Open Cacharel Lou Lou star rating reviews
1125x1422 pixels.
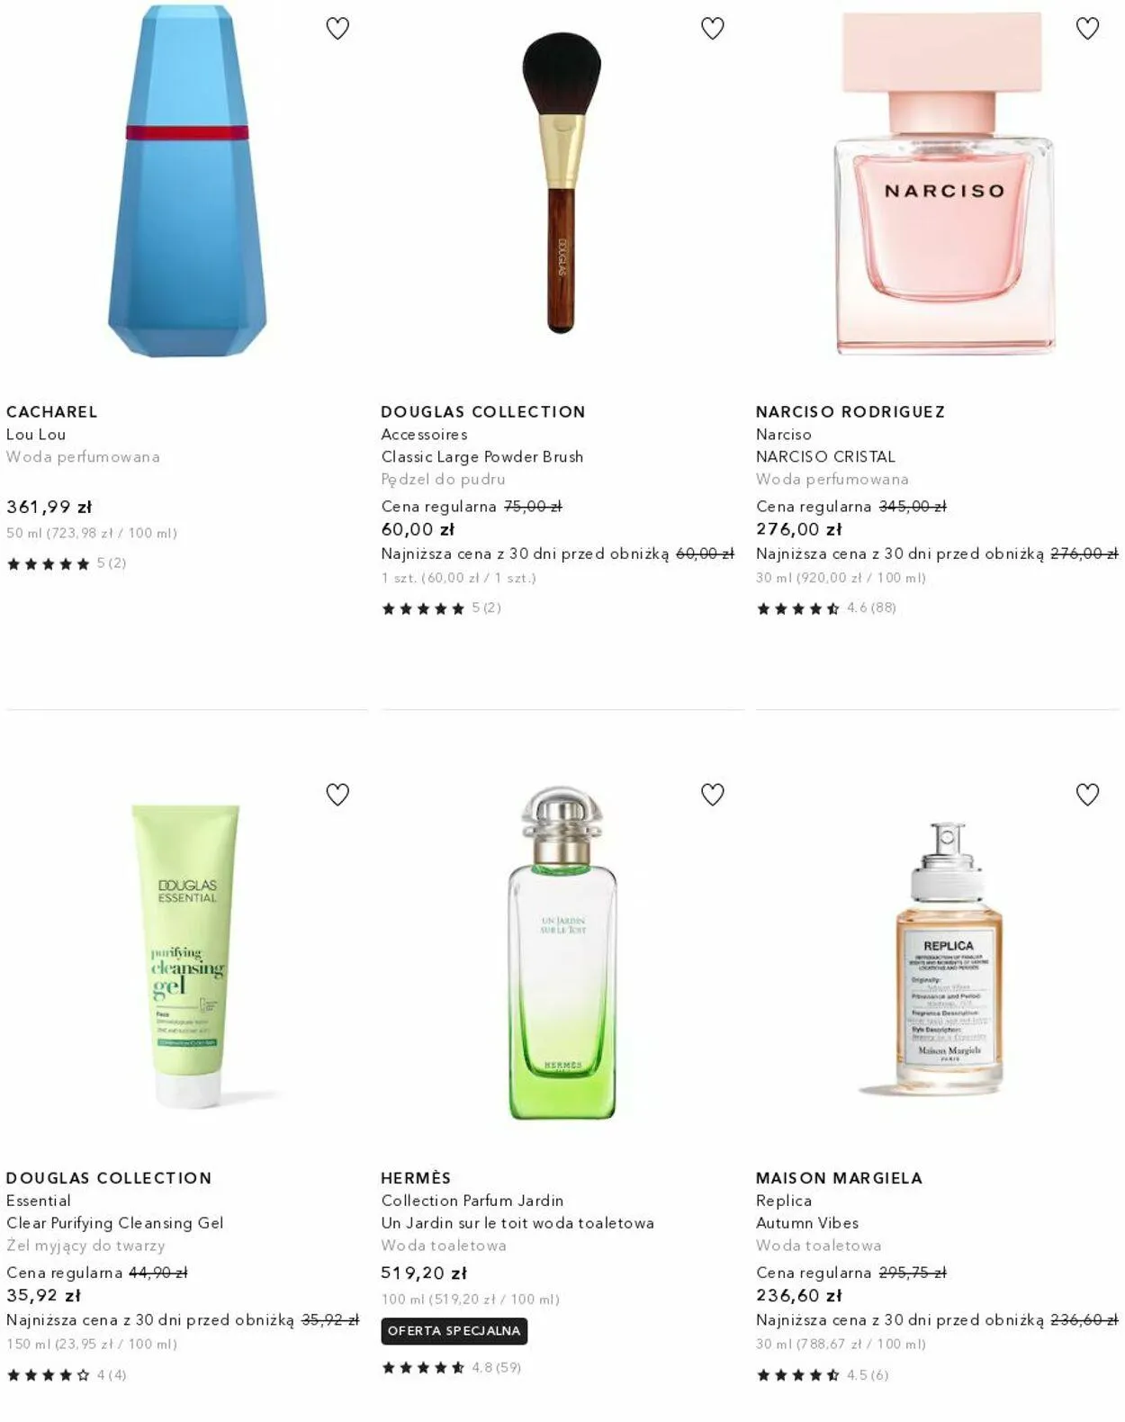[67, 563]
